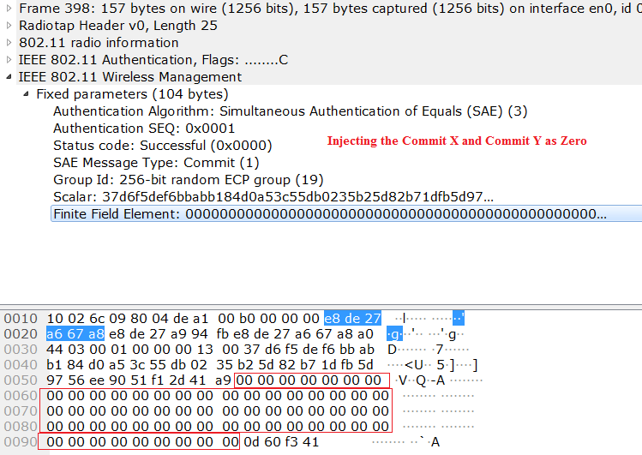Viewport: 642px width, 455px height.
Task: Select the Status code Successful field
Action: pos(162,146)
